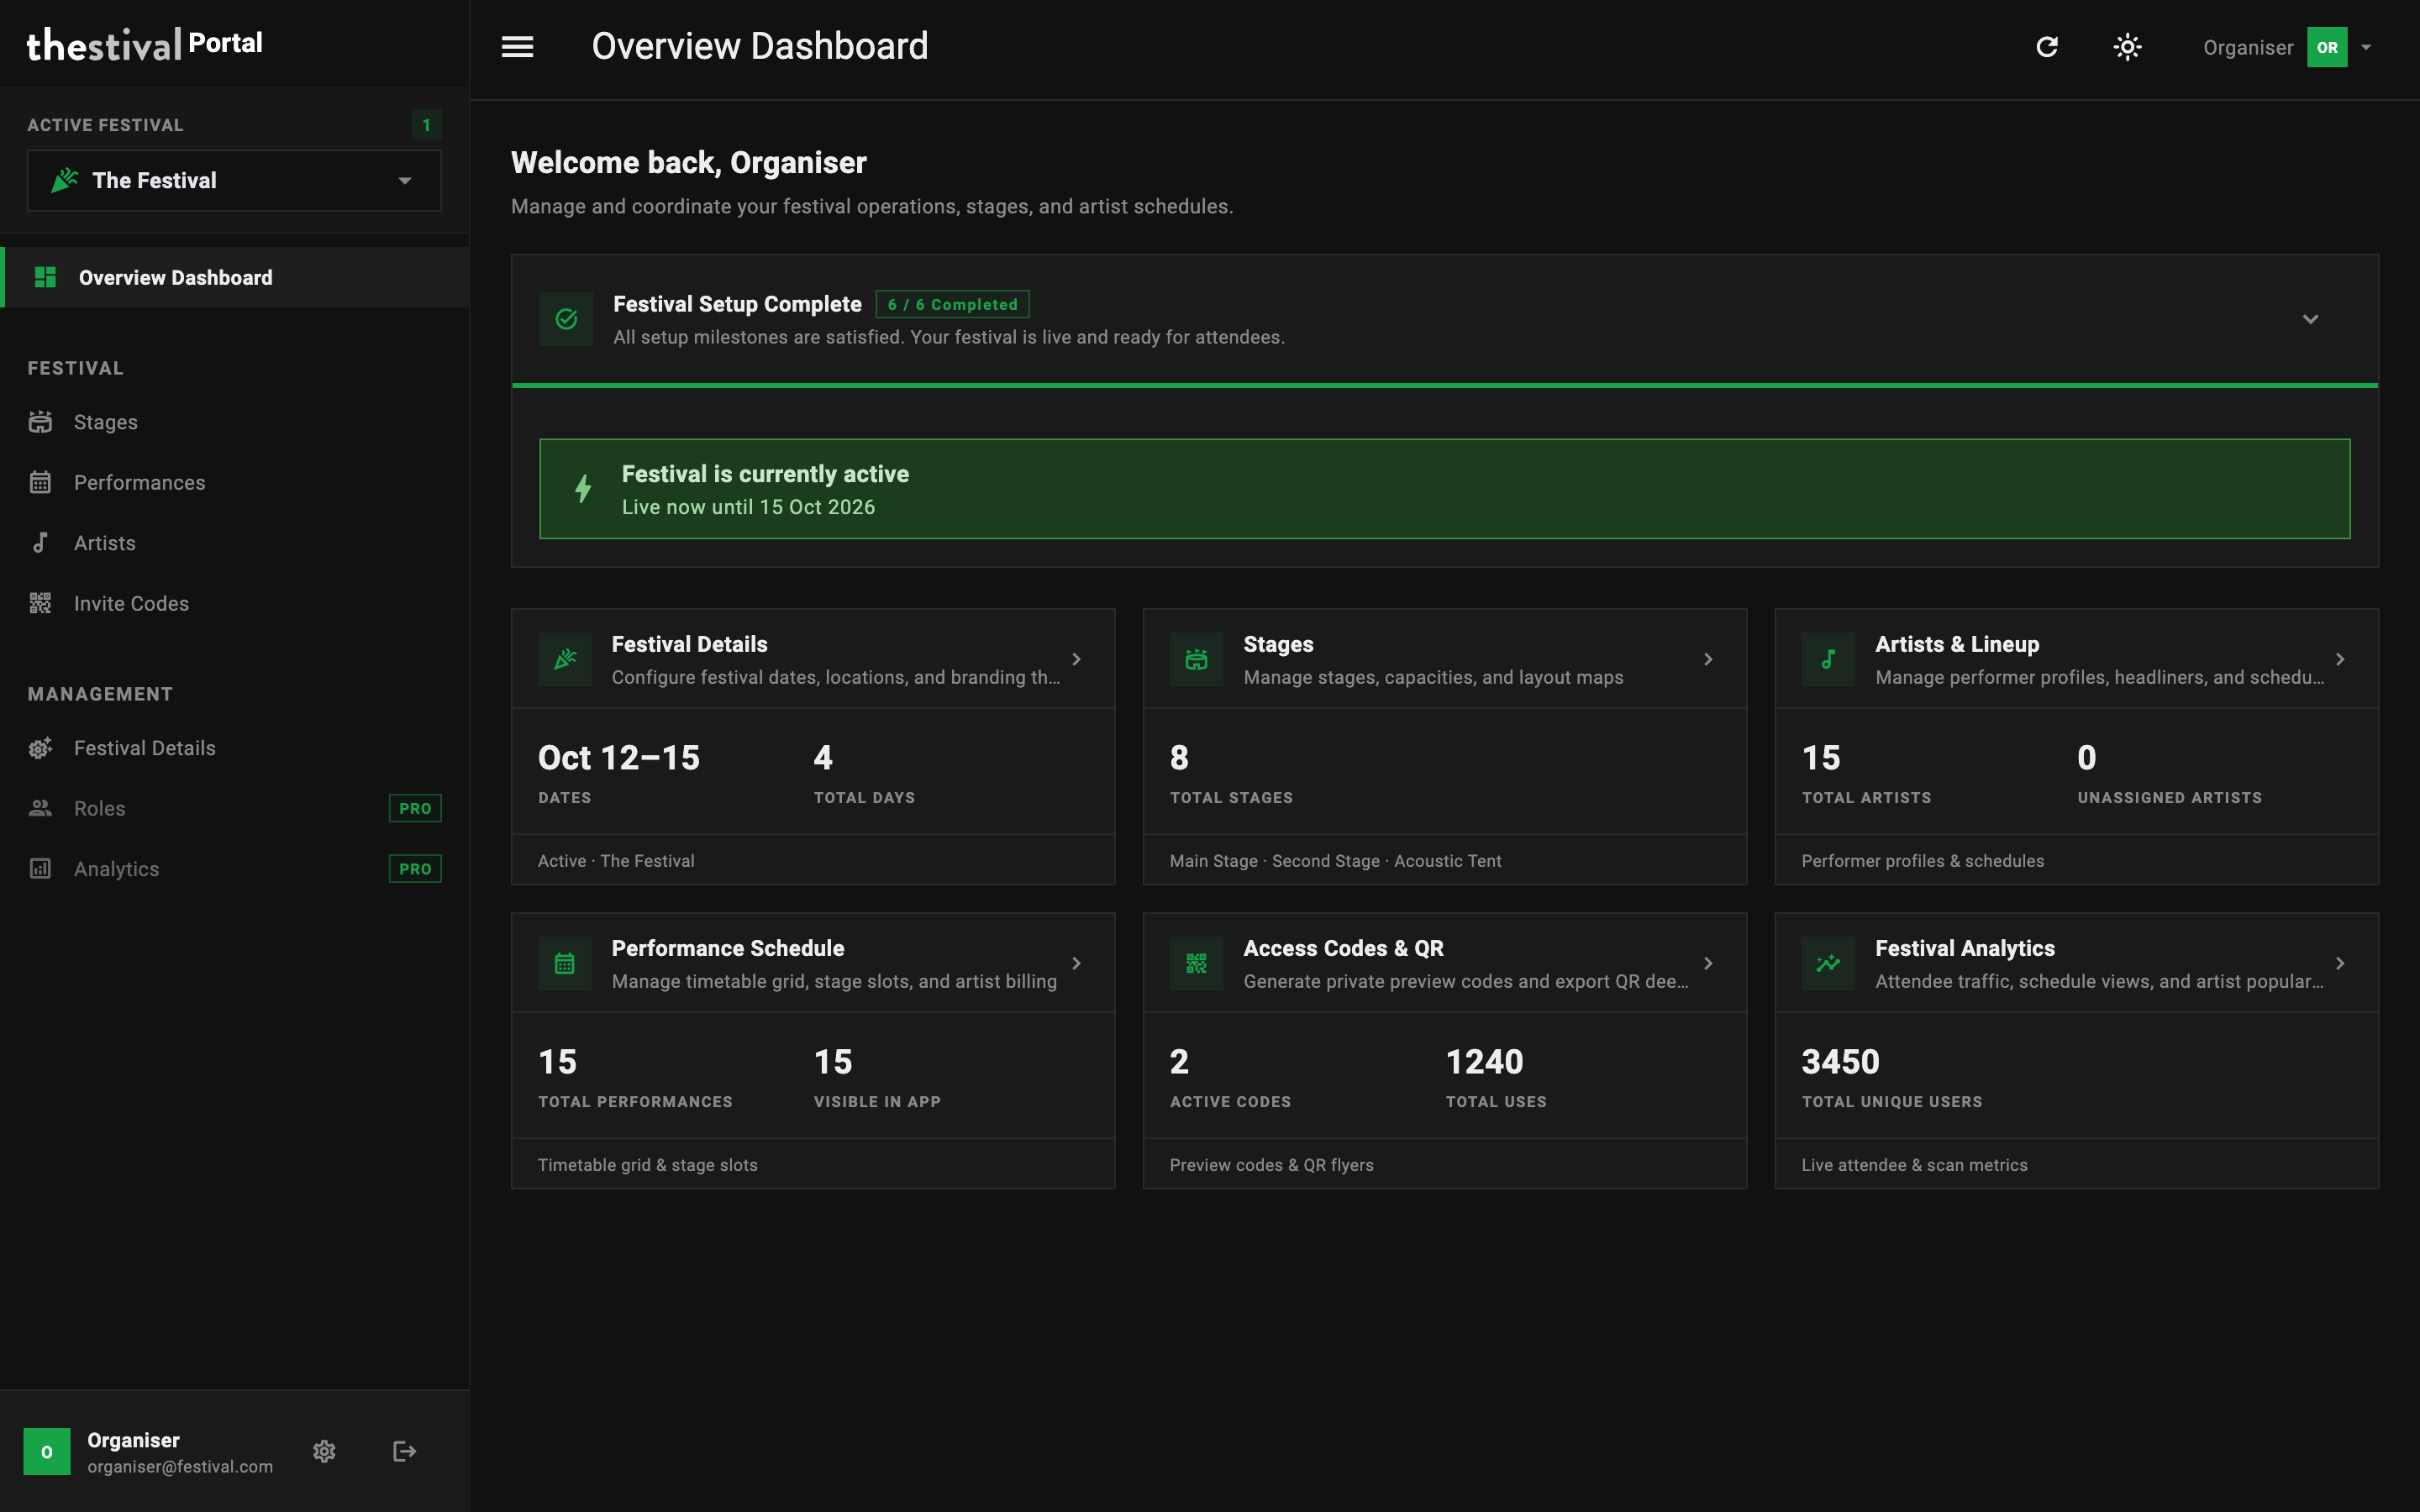Open Access Codes & QR card chevron
The image size is (2420, 1512).
(1708, 963)
